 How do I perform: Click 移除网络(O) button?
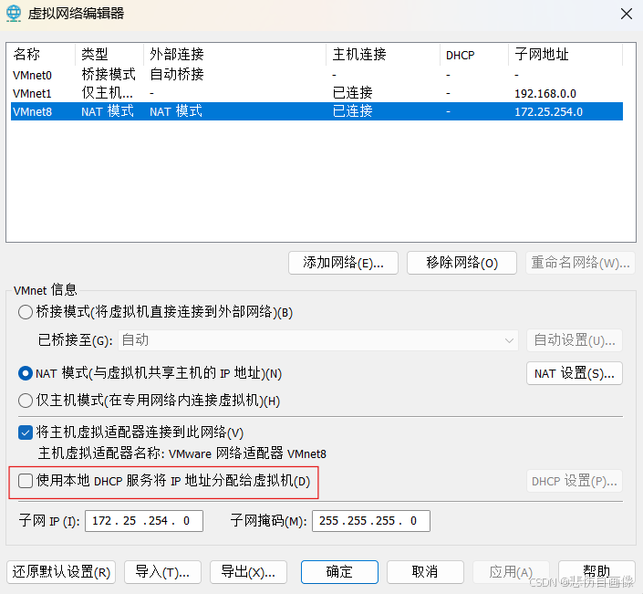(462, 263)
